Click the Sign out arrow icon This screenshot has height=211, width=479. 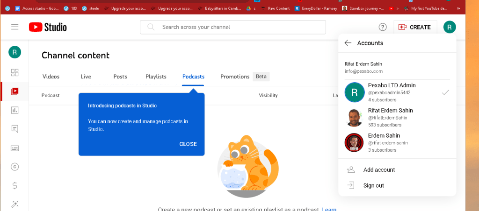[x=351, y=185]
